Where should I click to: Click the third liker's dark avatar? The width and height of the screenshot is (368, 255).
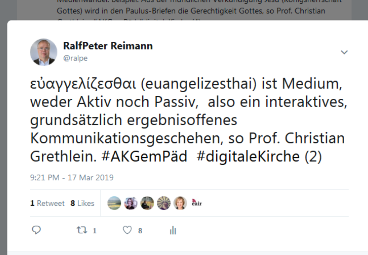[x=147, y=203]
